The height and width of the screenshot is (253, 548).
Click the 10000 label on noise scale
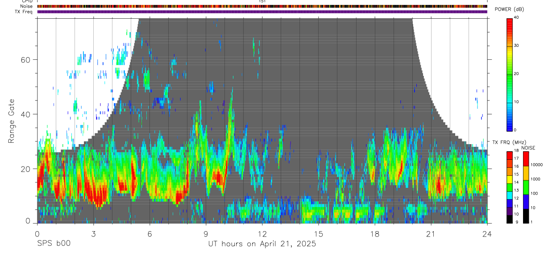(x=537, y=165)
